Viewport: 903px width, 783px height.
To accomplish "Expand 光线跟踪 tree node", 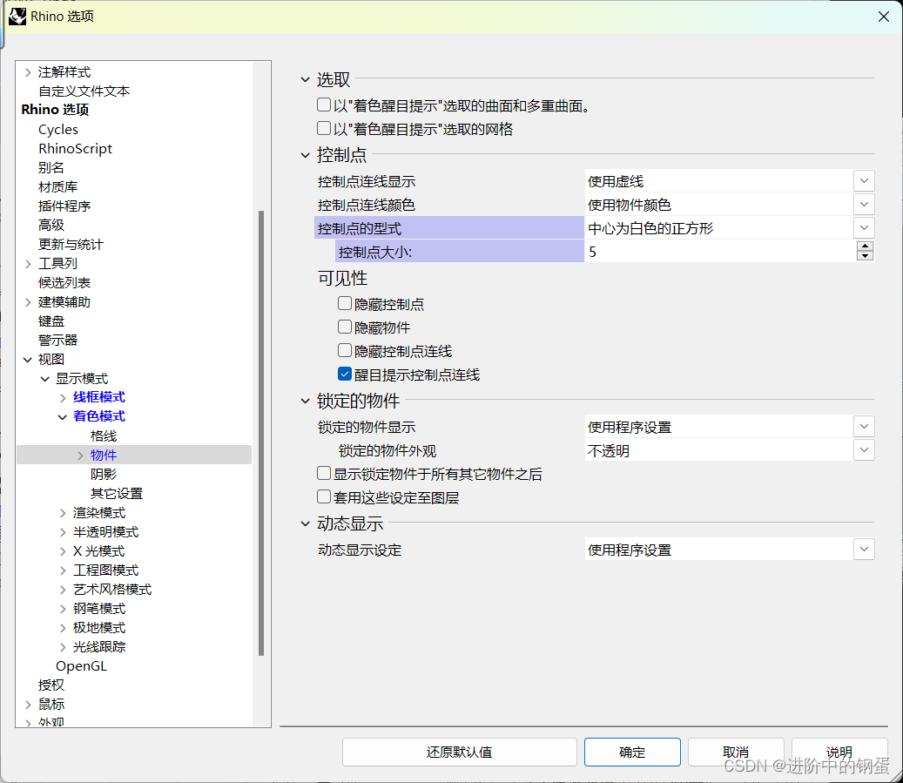I will point(63,647).
